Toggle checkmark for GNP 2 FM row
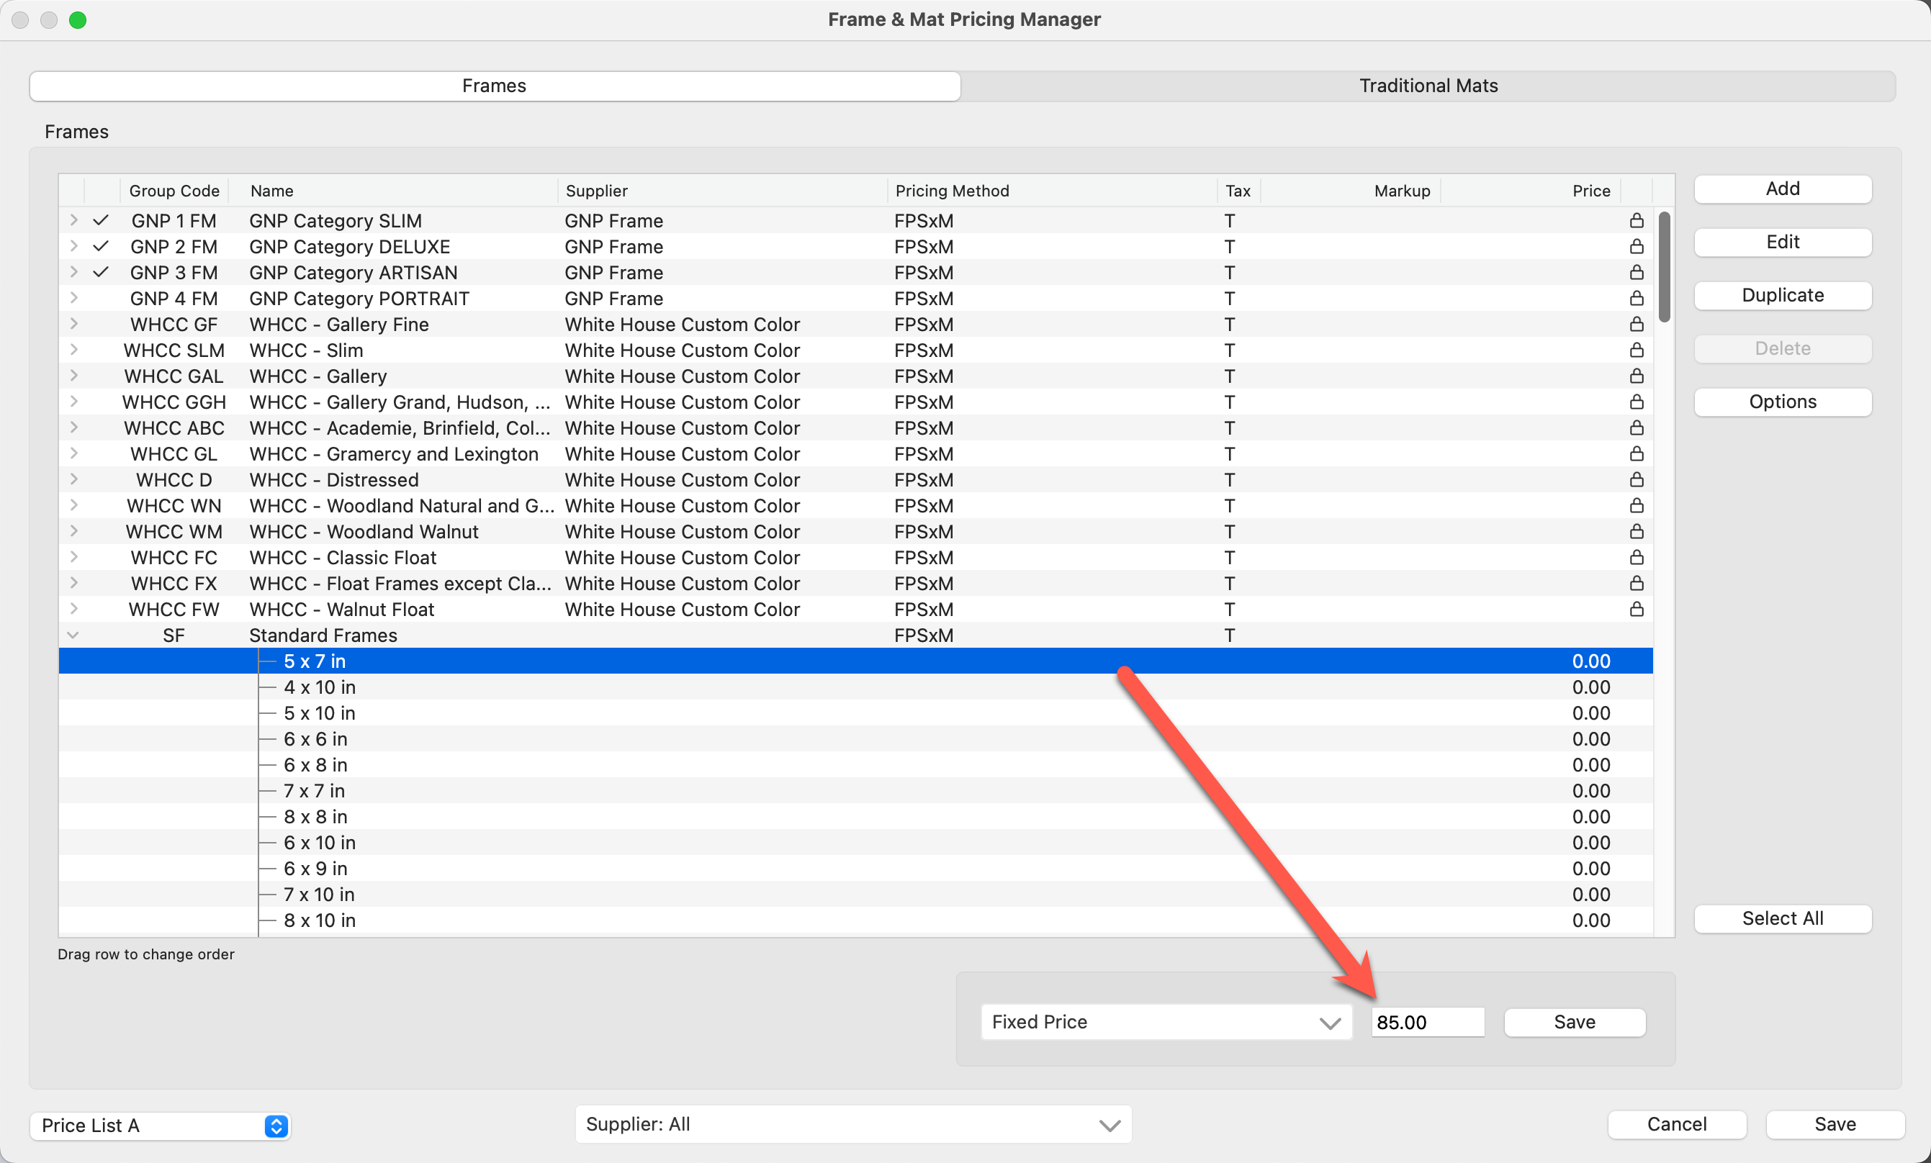Screen dimensions: 1931x1163 tap(100, 247)
